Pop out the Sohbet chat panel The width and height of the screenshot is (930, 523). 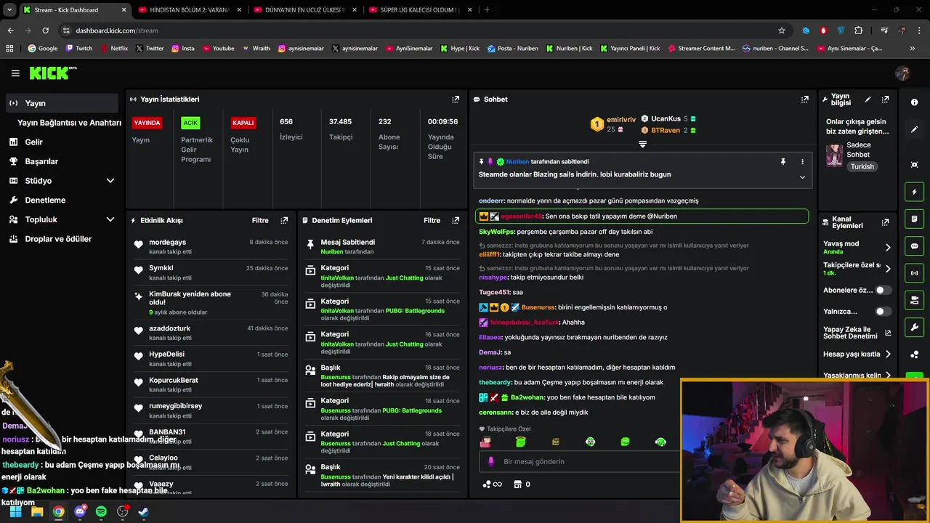tap(805, 100)
